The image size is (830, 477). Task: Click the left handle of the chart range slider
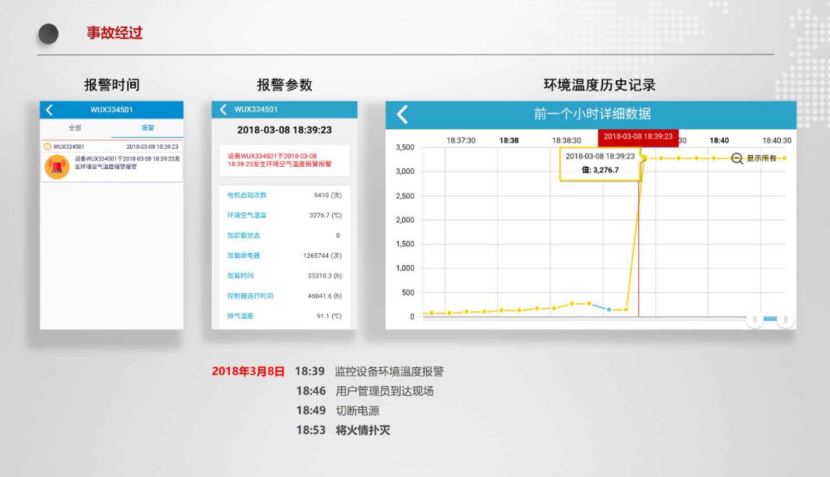tap(754, 319)
